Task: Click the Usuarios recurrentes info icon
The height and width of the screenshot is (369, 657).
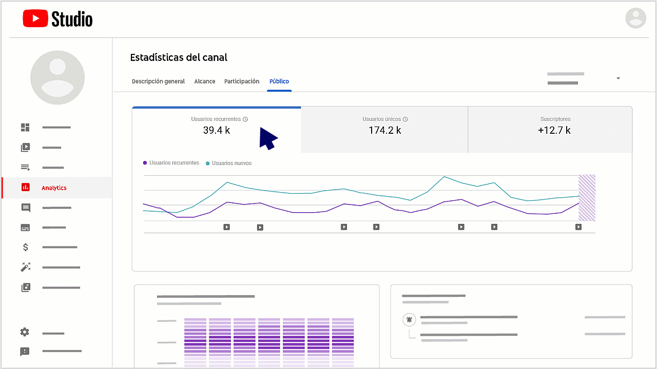Action: (x=245, y=118)
